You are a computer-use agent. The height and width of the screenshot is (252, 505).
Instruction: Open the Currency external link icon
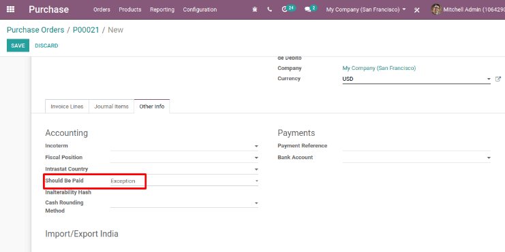[x=498, y=79]
